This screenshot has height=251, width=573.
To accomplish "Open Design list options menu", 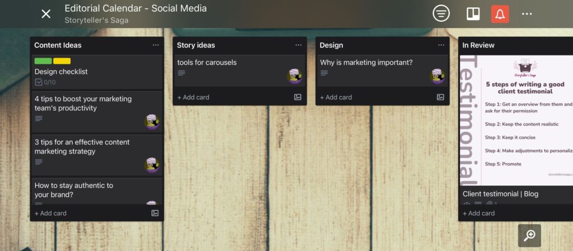I will click(441, 45).
